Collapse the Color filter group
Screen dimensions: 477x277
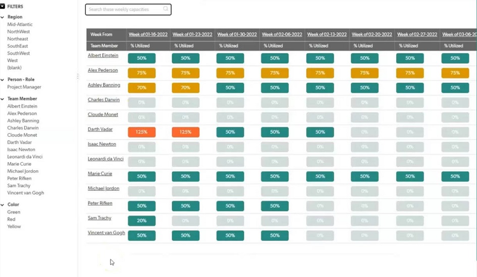click(3, 205)
